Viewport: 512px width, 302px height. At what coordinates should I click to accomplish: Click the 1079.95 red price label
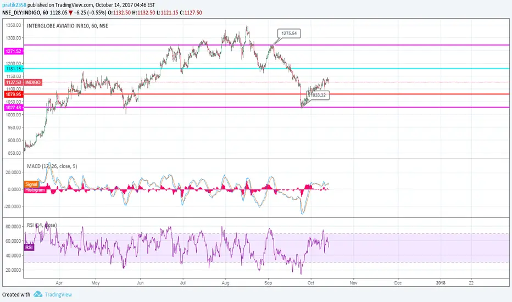click(x=13, y=94)
